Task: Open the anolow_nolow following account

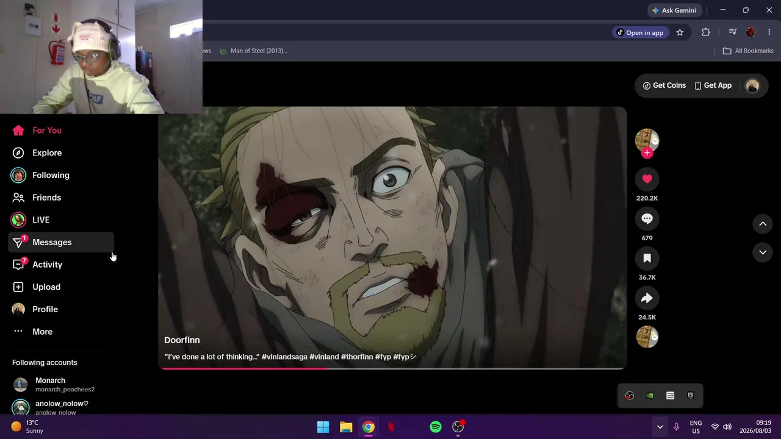Action: pos(61,407)
